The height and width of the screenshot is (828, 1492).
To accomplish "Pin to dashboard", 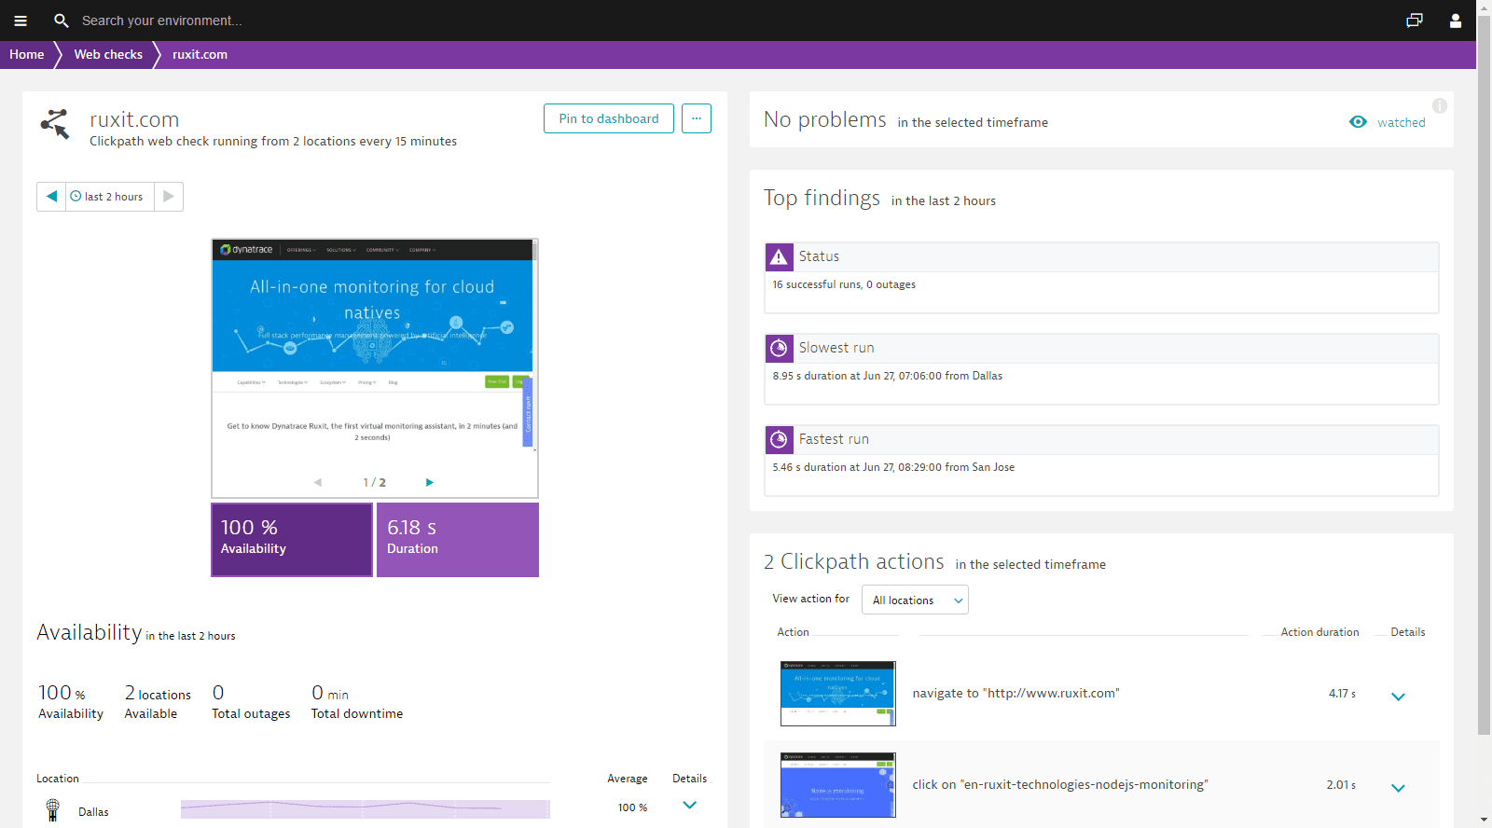I will pyautogui.click(x=609, y=118).
